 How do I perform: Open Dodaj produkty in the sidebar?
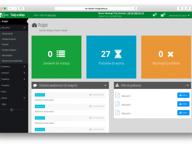(7, 34)
